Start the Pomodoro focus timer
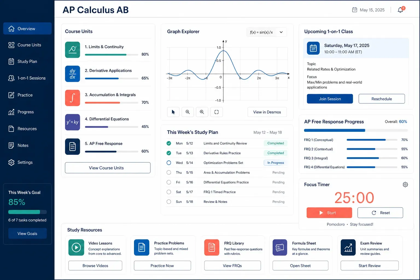 coord(329,213)
